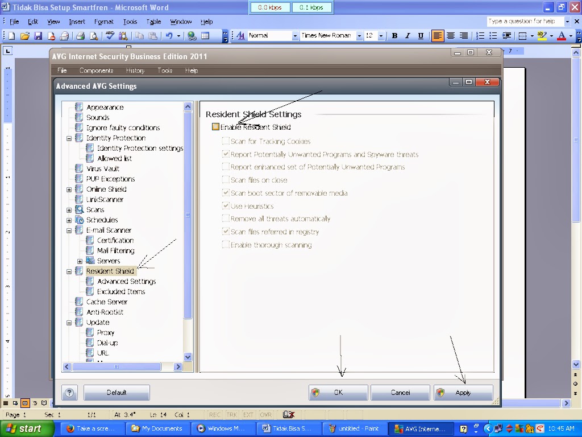582x437 pixels.
Task: Toggle Use Heuristics checkbox
Action: click(225, 206)
